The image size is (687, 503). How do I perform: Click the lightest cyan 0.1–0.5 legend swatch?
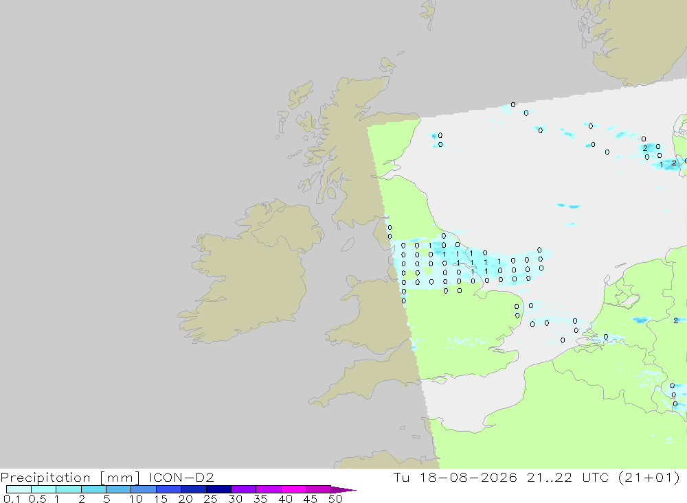[x=19, y=489]
